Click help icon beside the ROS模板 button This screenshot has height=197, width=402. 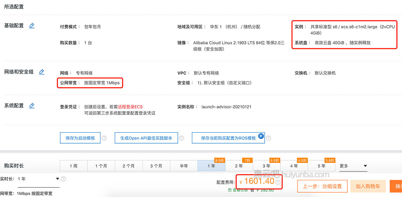[x=268, y=138]
